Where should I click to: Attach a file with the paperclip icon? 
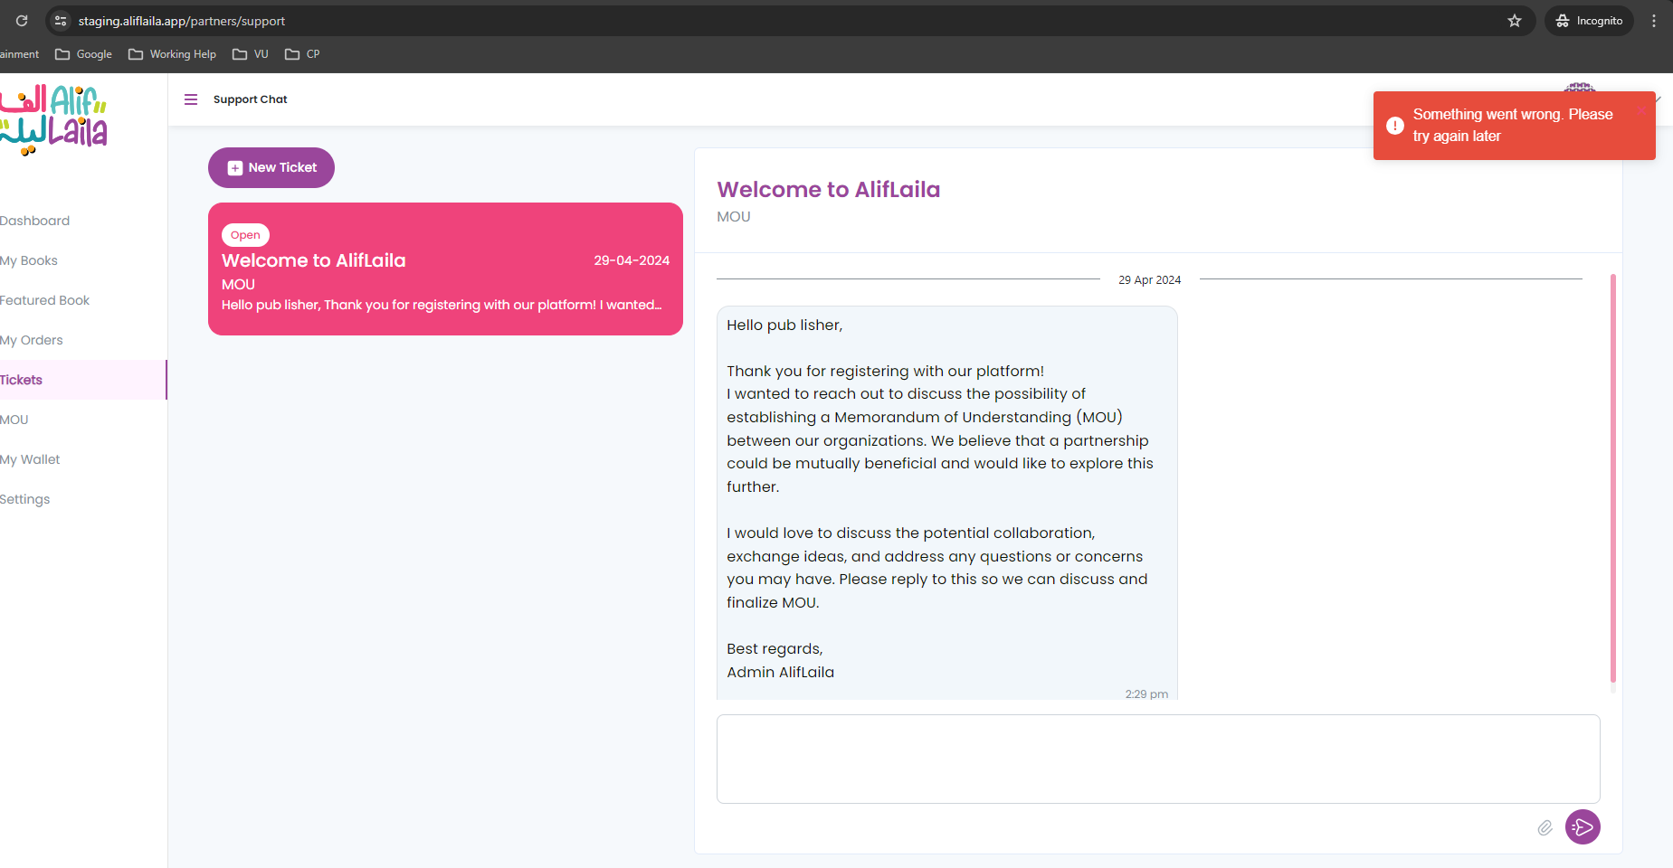[1545, 827]
